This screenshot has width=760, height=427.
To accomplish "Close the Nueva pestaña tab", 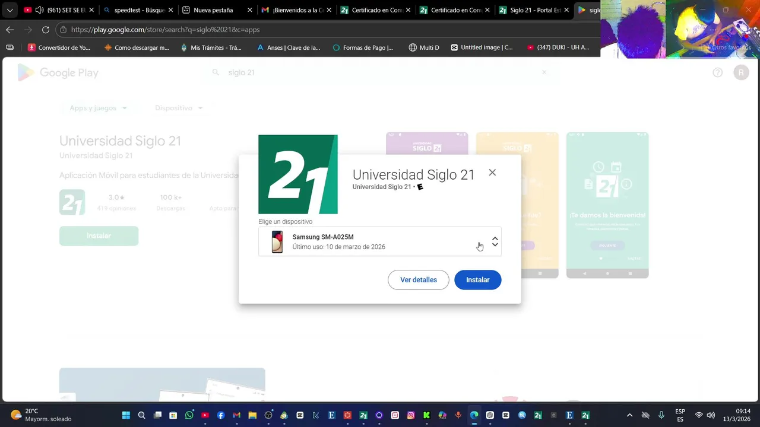I will coord(249,10).
